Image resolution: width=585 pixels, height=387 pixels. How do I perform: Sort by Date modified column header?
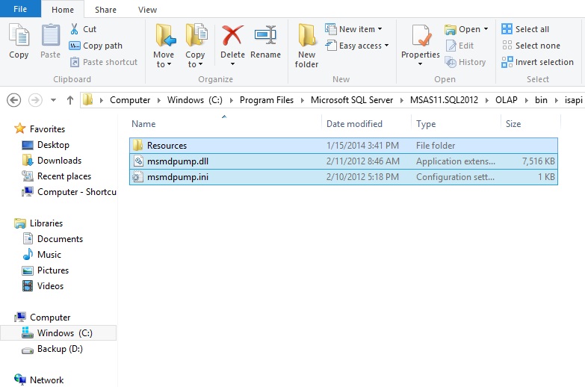point(354,124)
